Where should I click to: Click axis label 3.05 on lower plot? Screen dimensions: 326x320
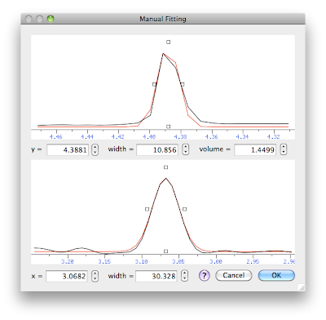pyautogui.click(x=178, y=261)
